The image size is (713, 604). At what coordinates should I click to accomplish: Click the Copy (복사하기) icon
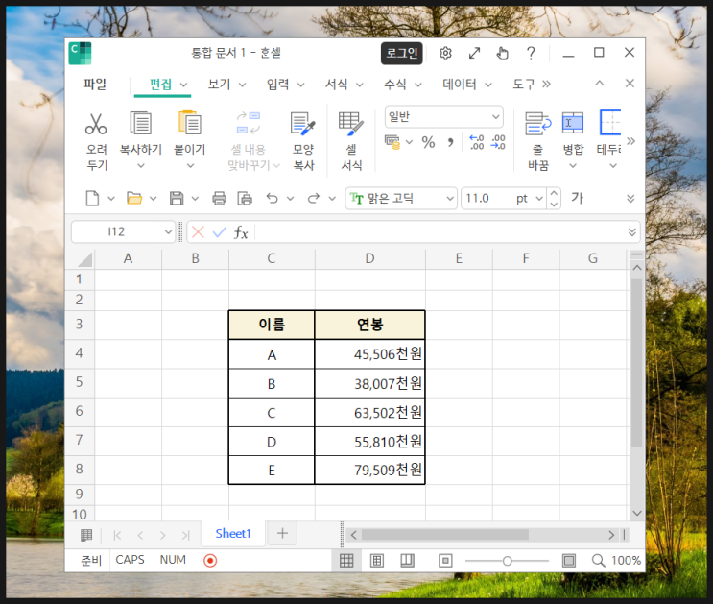point(140,123)
